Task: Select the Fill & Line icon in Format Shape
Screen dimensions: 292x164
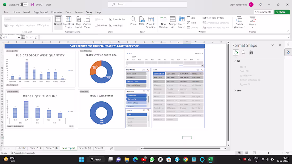Action: pyautogui.click(x=236, y=52)
